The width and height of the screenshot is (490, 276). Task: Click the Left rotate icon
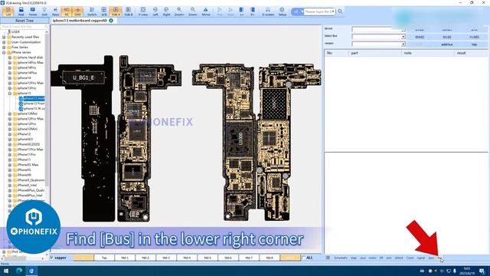155,11
